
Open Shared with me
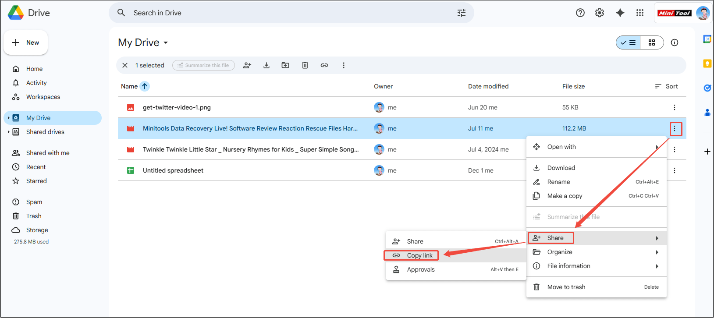pos(53,153)
